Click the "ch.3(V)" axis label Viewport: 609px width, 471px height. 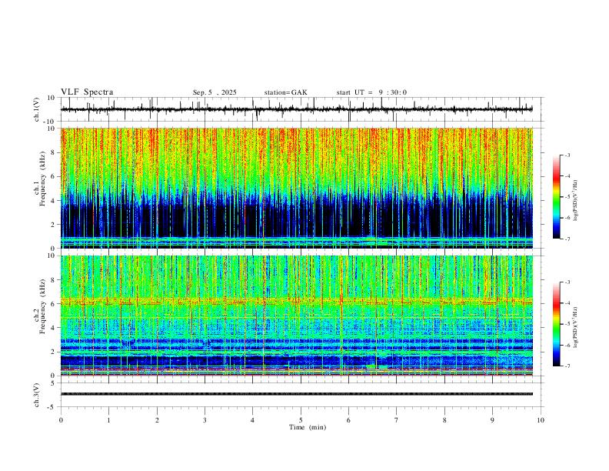pyautogui.click(x=37, y=395)
